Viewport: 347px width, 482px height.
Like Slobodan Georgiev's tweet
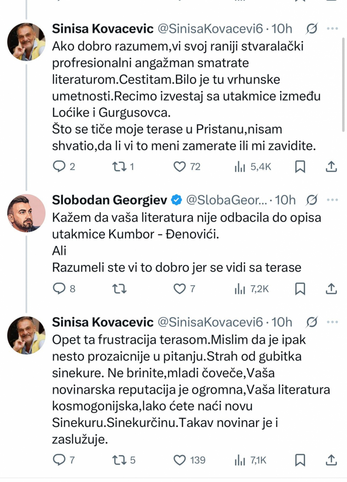click(x=179, y=289)
